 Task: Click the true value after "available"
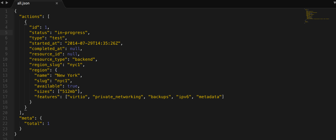pos(72,86)
